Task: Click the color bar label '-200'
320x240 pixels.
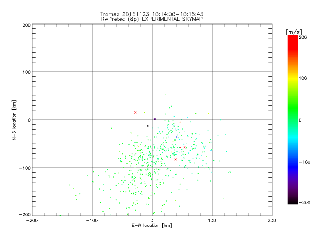Action: [304, 203]
